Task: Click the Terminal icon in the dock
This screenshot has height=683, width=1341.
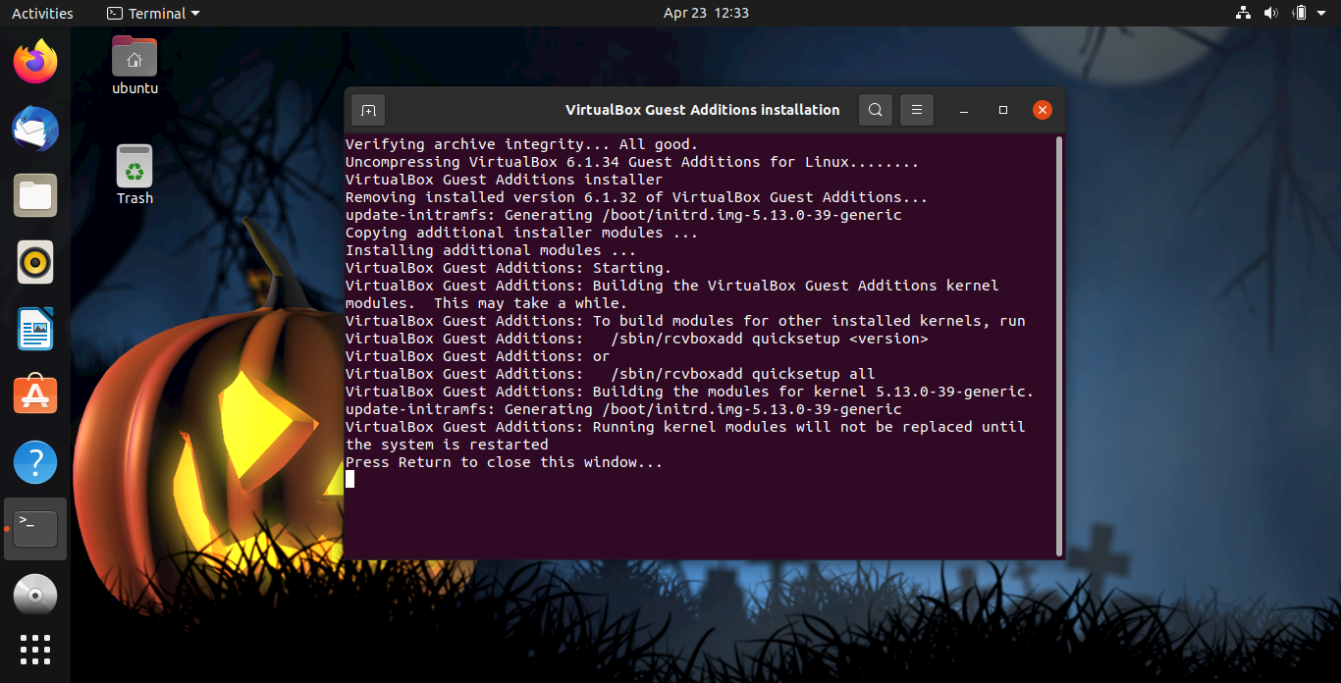Action: pyautogui.click(x=34, y=528)
